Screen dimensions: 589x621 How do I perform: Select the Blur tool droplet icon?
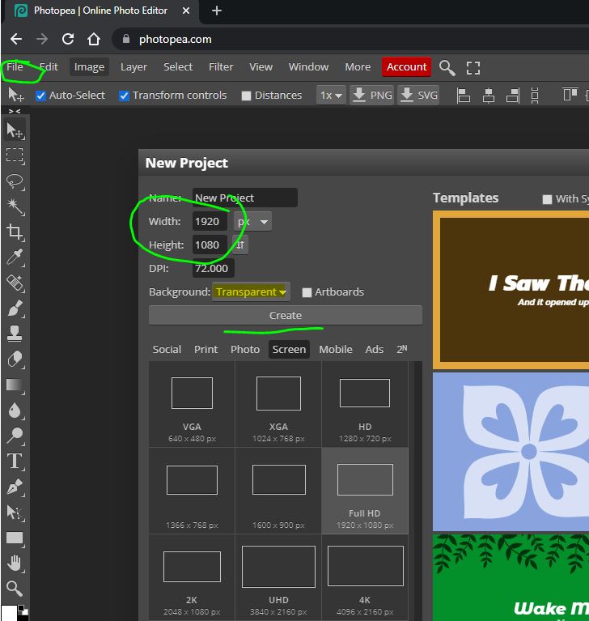(15, 410)
